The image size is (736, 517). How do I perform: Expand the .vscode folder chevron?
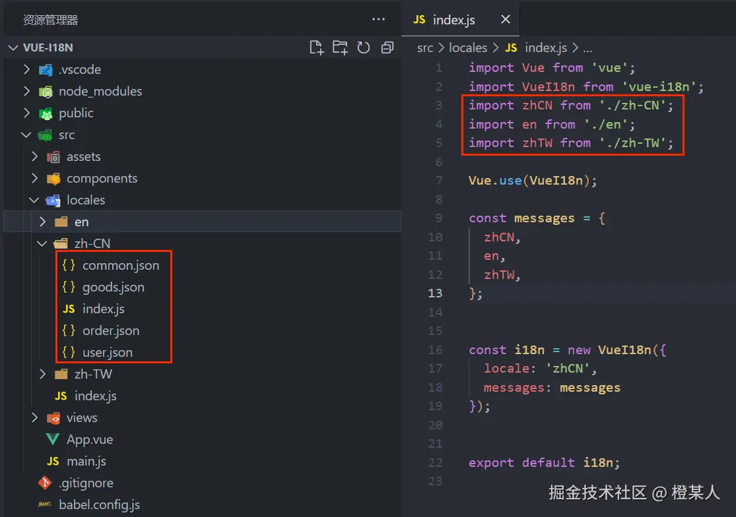[x=27, y=69]
